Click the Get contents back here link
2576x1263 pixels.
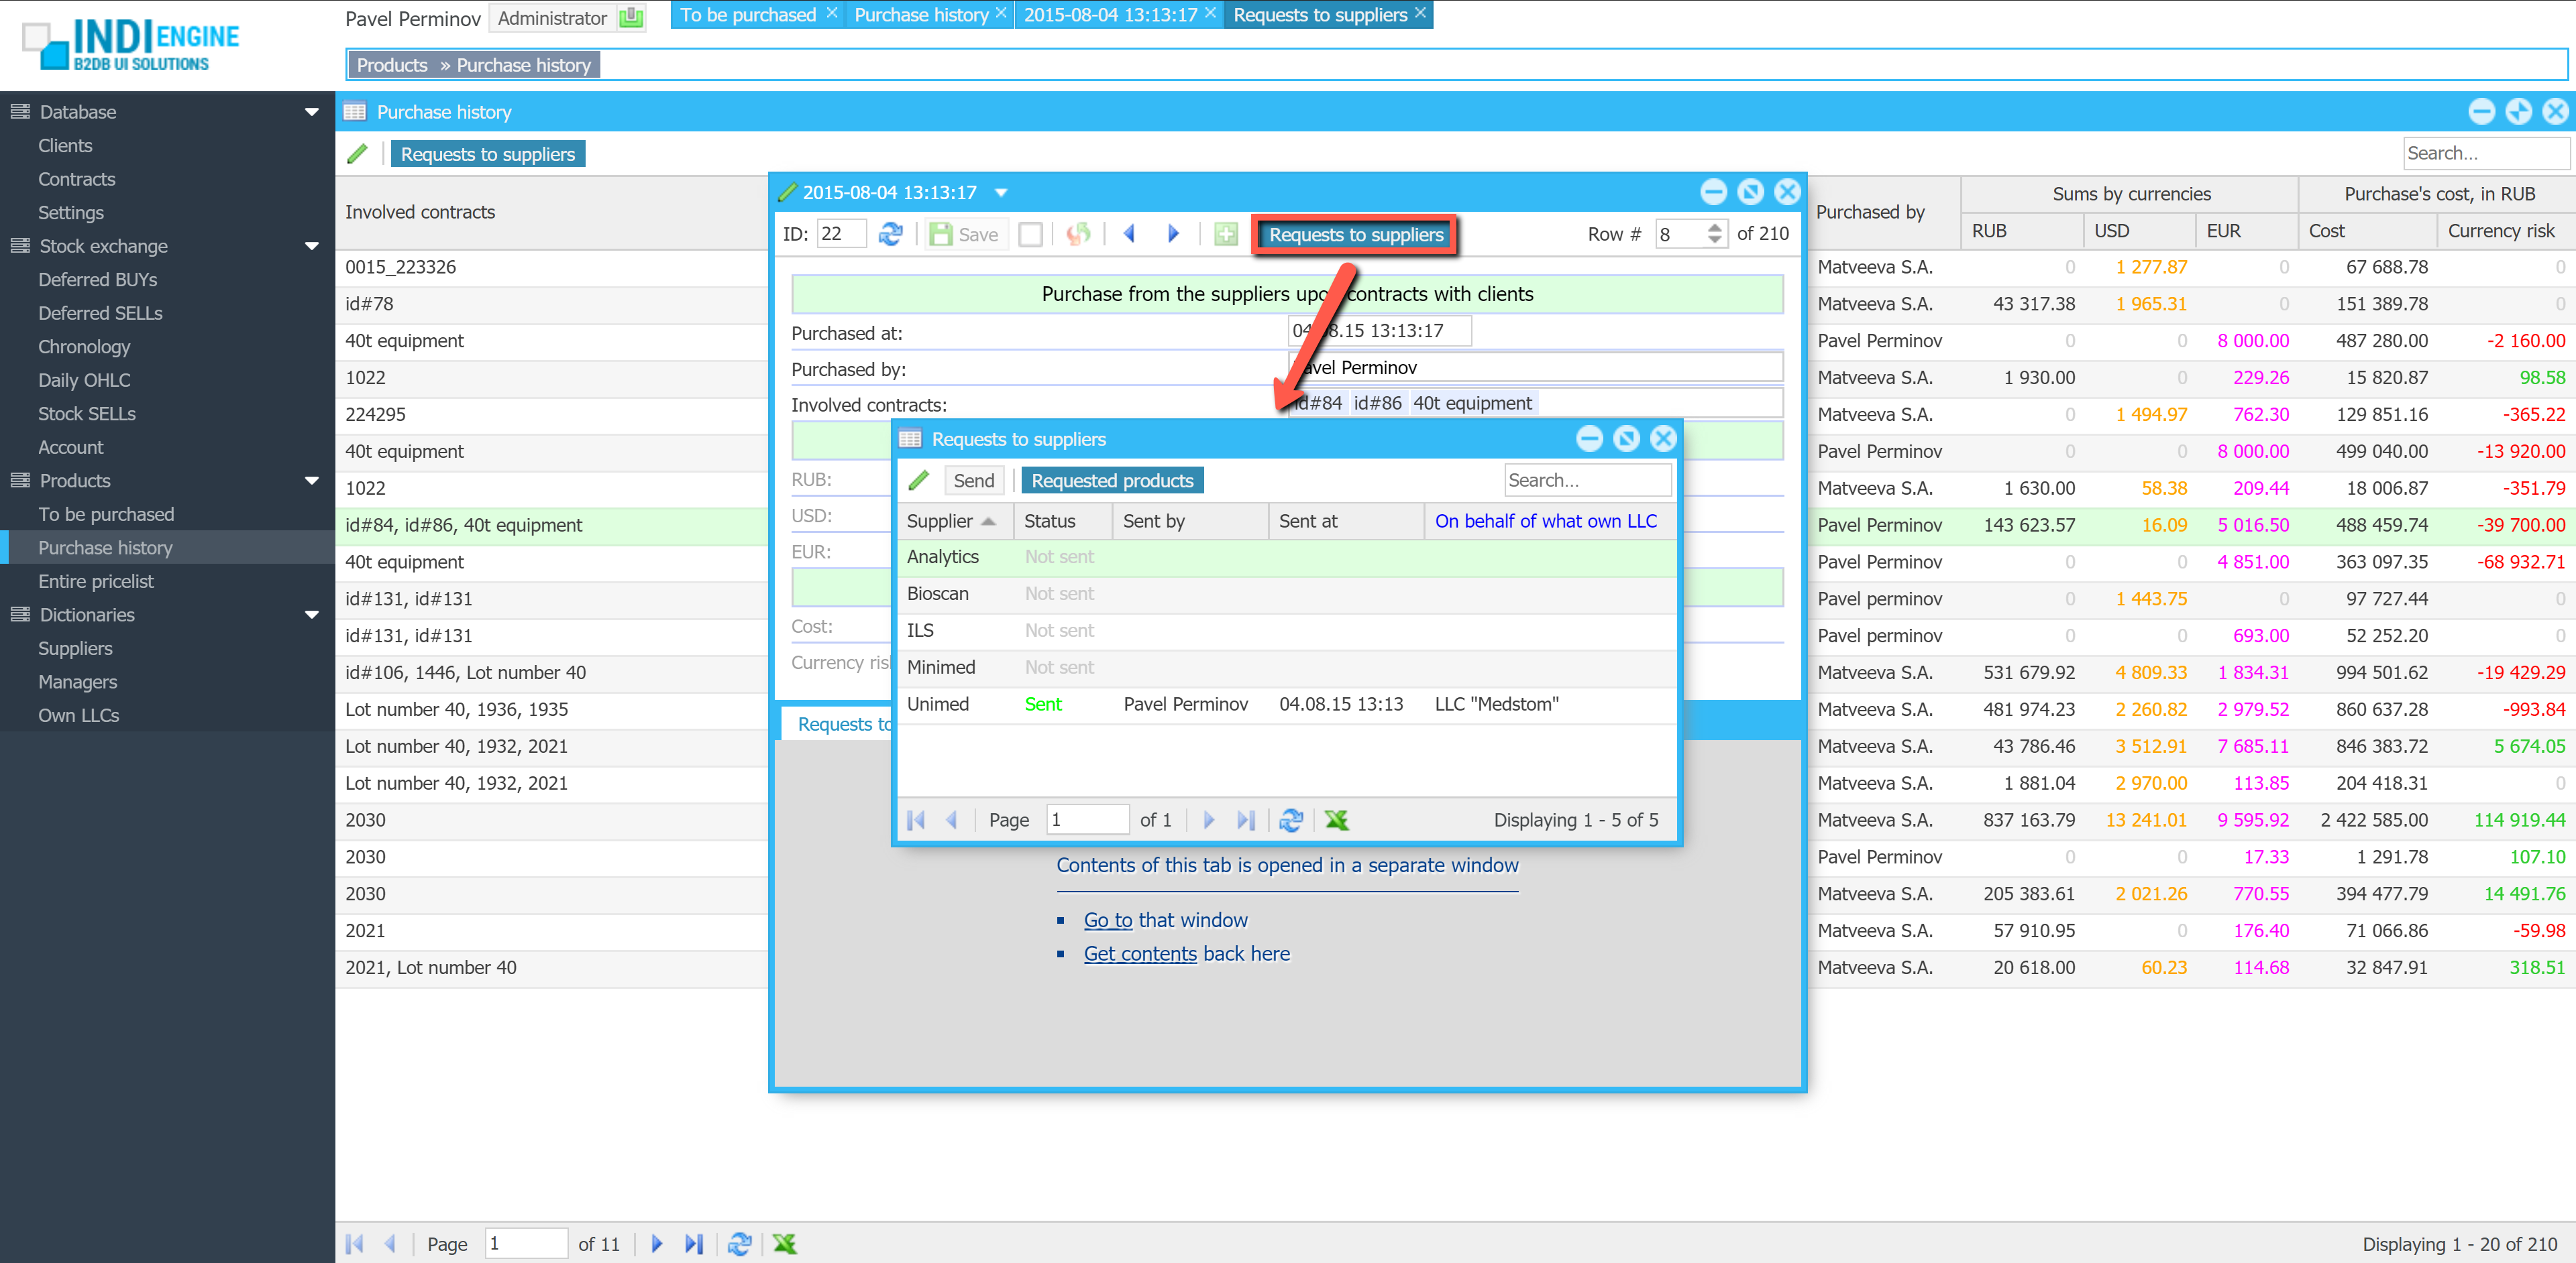click(x=1140, y=954)
